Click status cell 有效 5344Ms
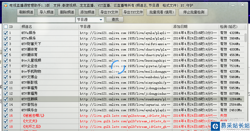Screen dimensions: 250x131 (x=230, y=44)
